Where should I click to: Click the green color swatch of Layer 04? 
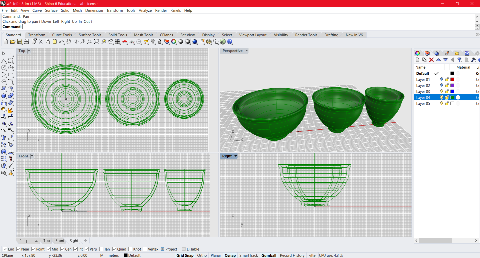click(x=452, y=97)
